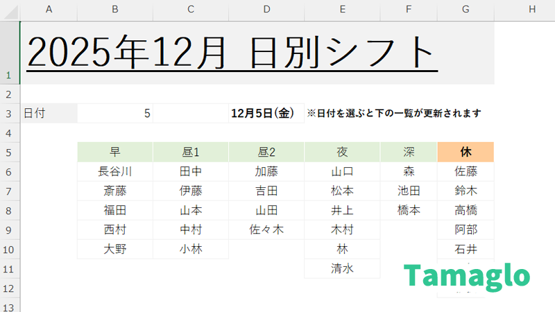The height and width of the screenshot is (312, 555).
Task: Click the 清水 cell in 夜 column
Action: coord(342,269)
